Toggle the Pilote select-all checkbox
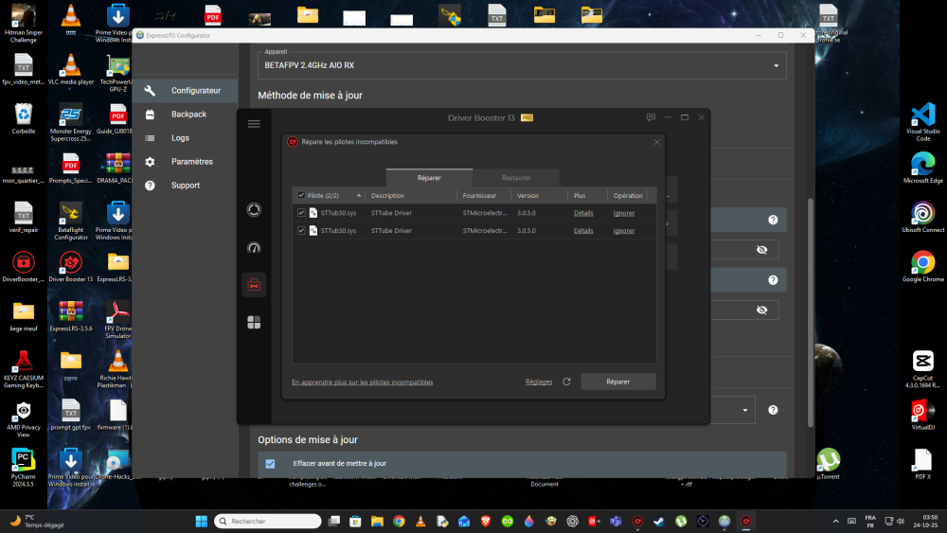This screenshot has width=947, height=533. point(301,195)
